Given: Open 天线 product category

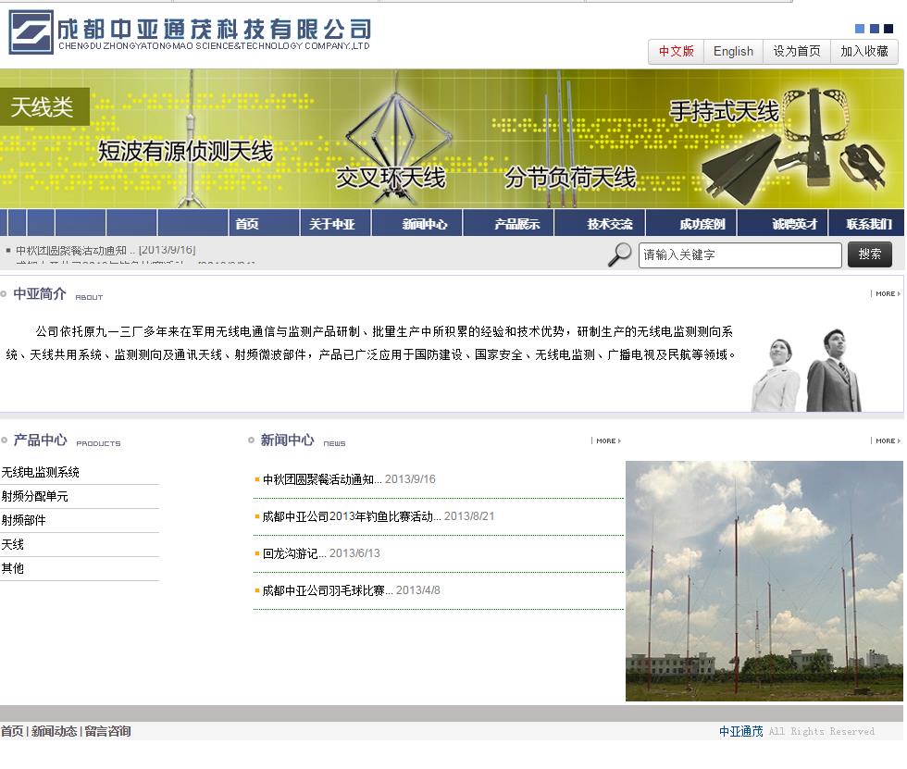Looking at the screenshot, I should click(x=13, y=545).
